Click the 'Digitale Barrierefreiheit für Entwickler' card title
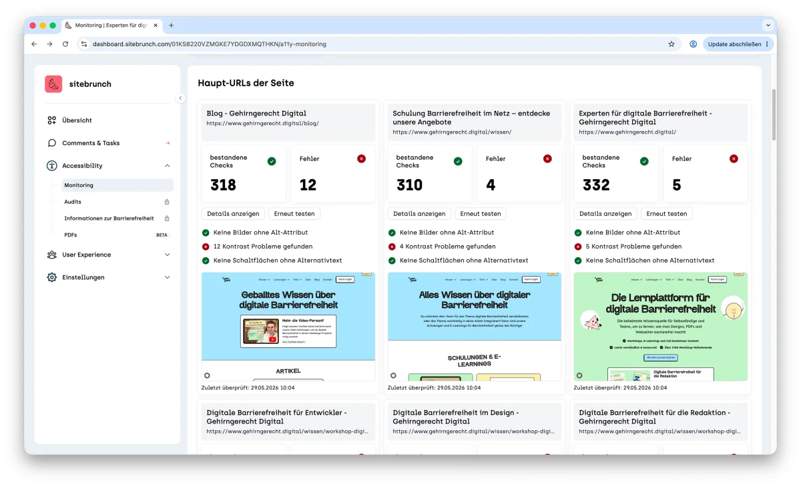The width and height of the screenshot is (801, 487). 276,417
